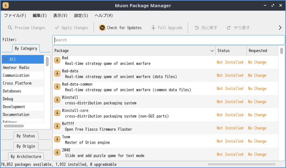This screenshot has width=286, height=168.
Task: Select the By Origin filter tab
Action: coord(26,146)
